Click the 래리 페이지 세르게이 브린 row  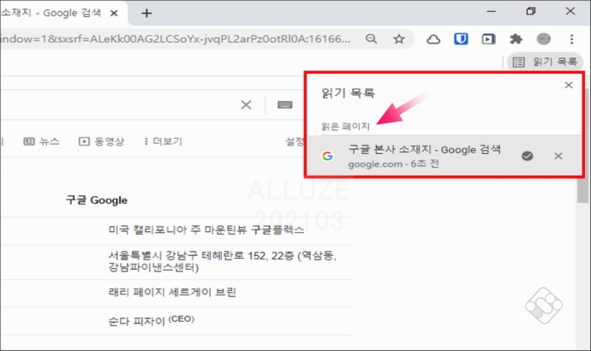point(172,292)
